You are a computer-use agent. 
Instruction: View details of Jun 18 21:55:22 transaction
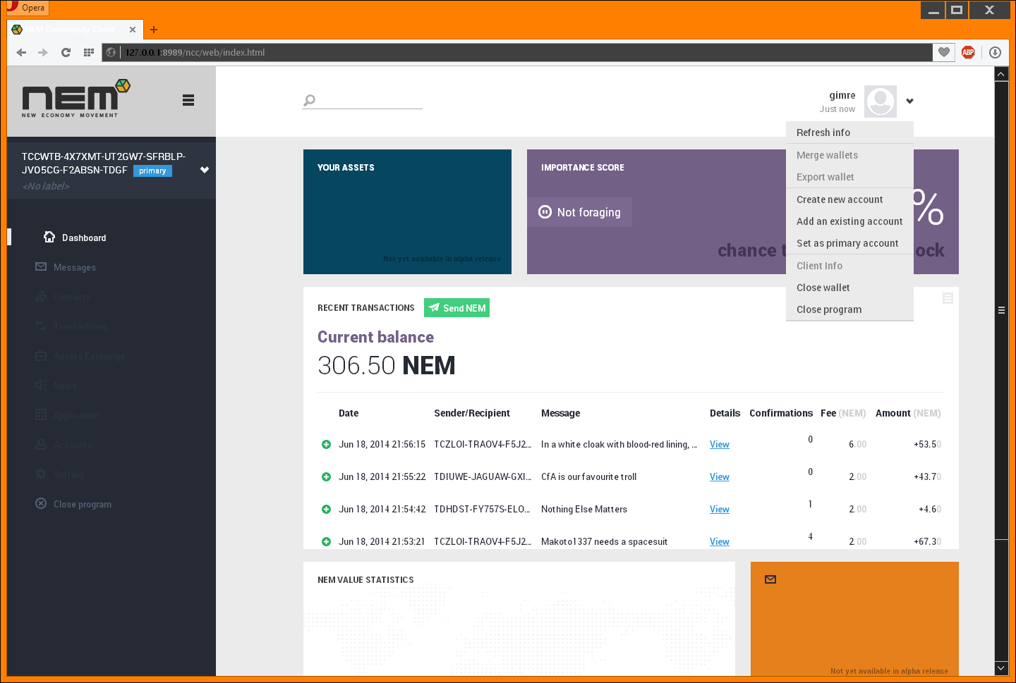720,476
